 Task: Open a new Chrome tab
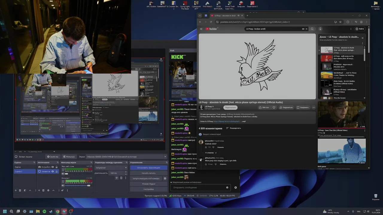coord(247,16)
